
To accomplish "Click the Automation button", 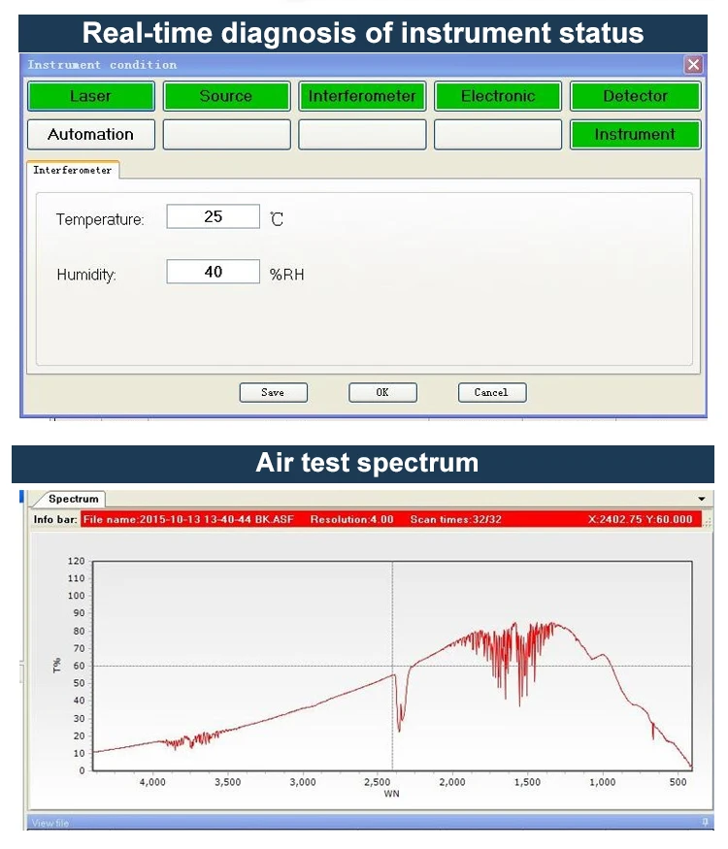I will tap(91, 134).
